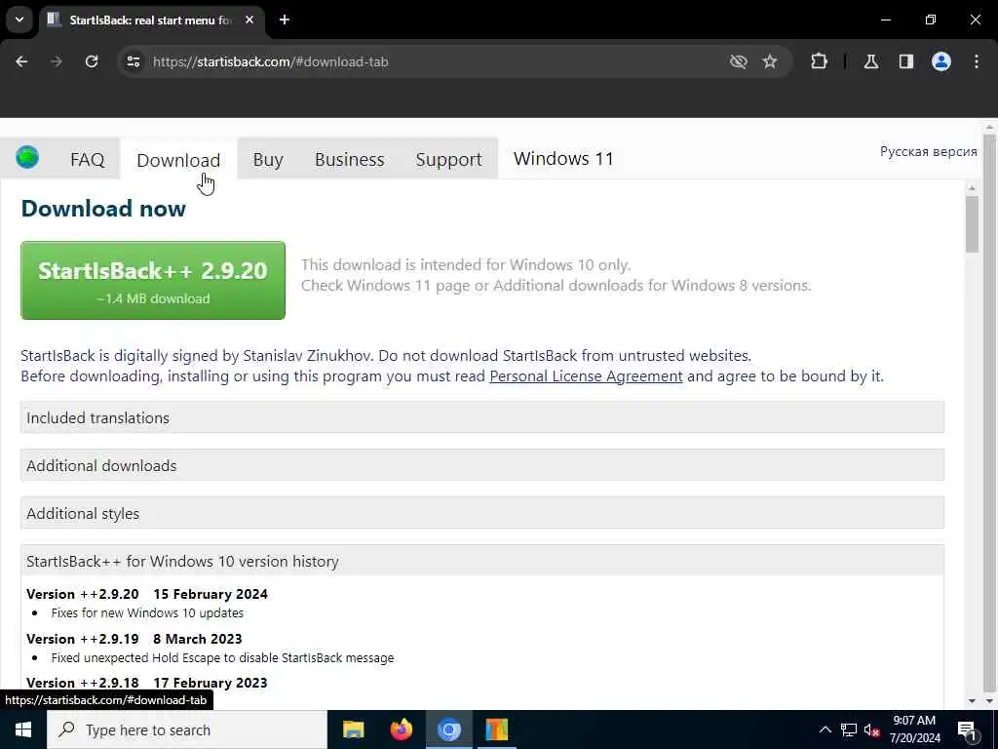Click the browser forward arrow
The height and width of the screenshot is (749, 998).
click(57, 61)
